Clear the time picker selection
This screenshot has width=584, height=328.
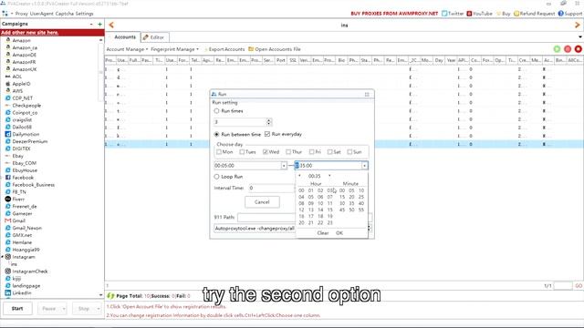pyautogui.click(x=323, y=233)
